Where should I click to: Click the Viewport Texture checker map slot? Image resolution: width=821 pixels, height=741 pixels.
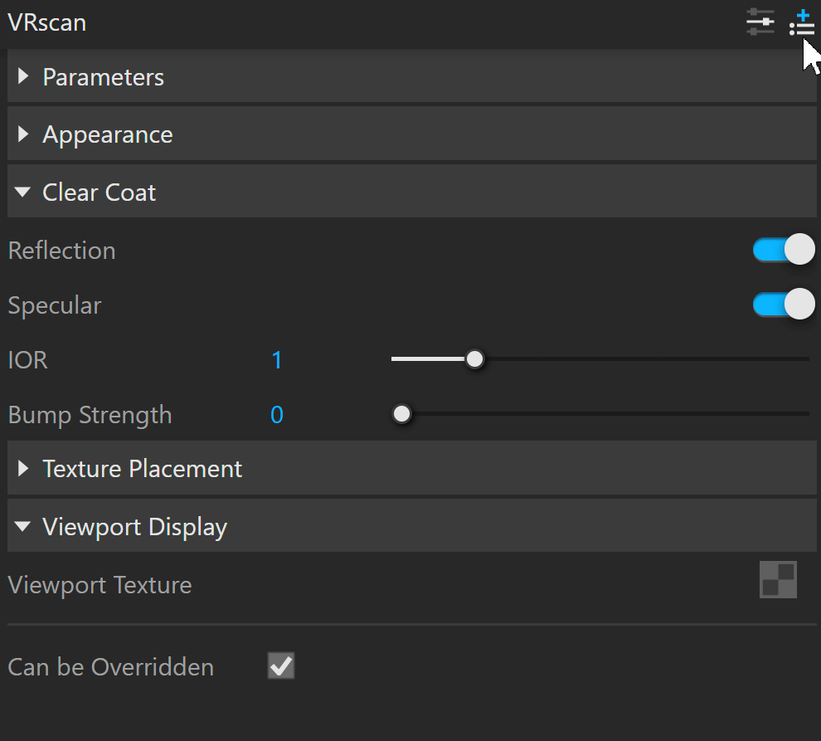point(778,579)
